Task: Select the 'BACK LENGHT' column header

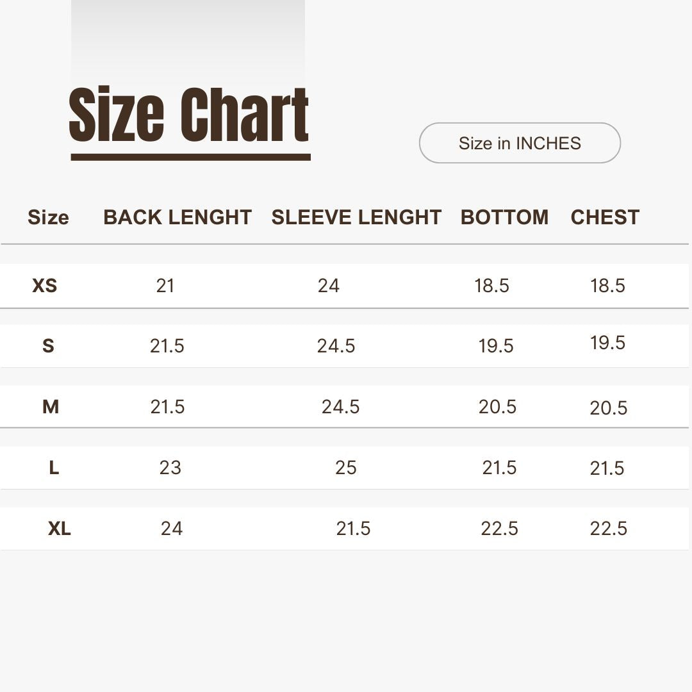Action: [x=177, y=217]
